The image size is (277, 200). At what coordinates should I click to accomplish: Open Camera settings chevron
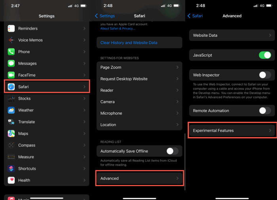pyautogui.click(x=177, y=102)
